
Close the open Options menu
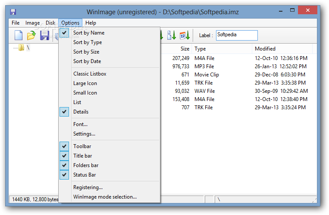click(70, 23)
